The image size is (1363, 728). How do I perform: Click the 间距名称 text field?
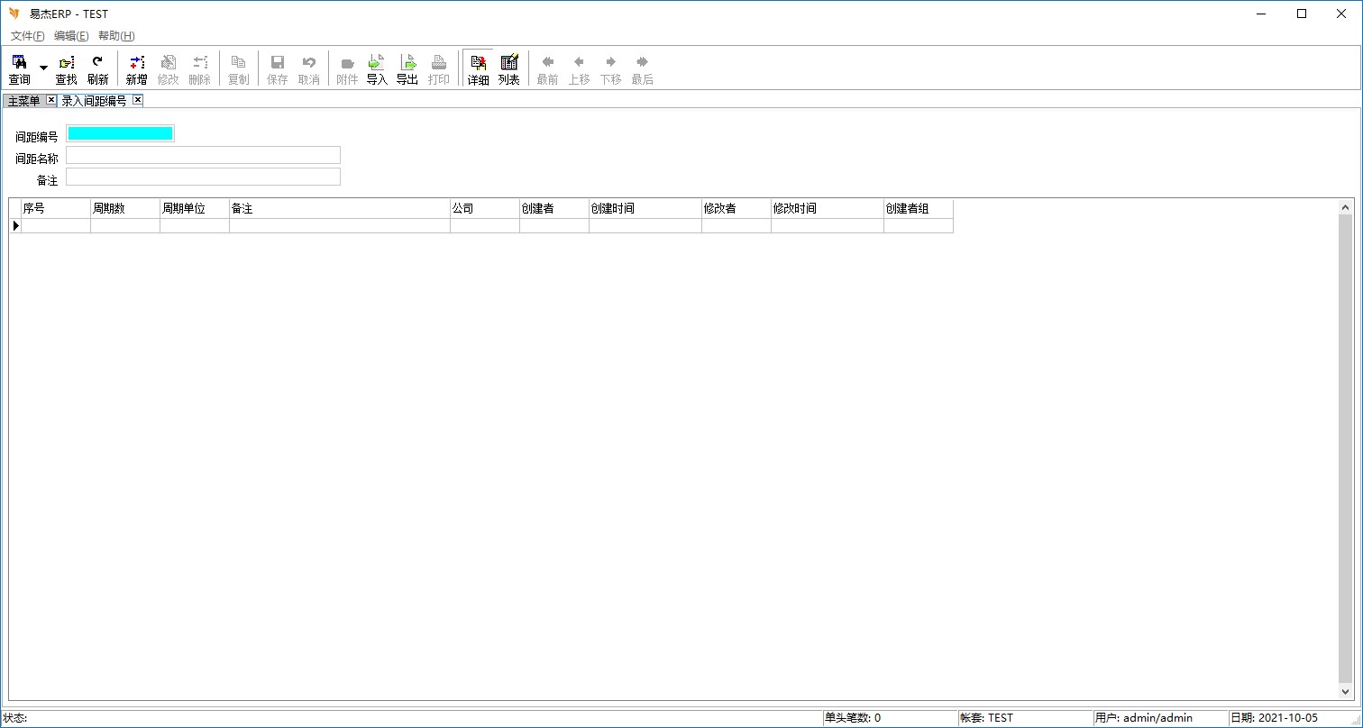tap(203, 155)
